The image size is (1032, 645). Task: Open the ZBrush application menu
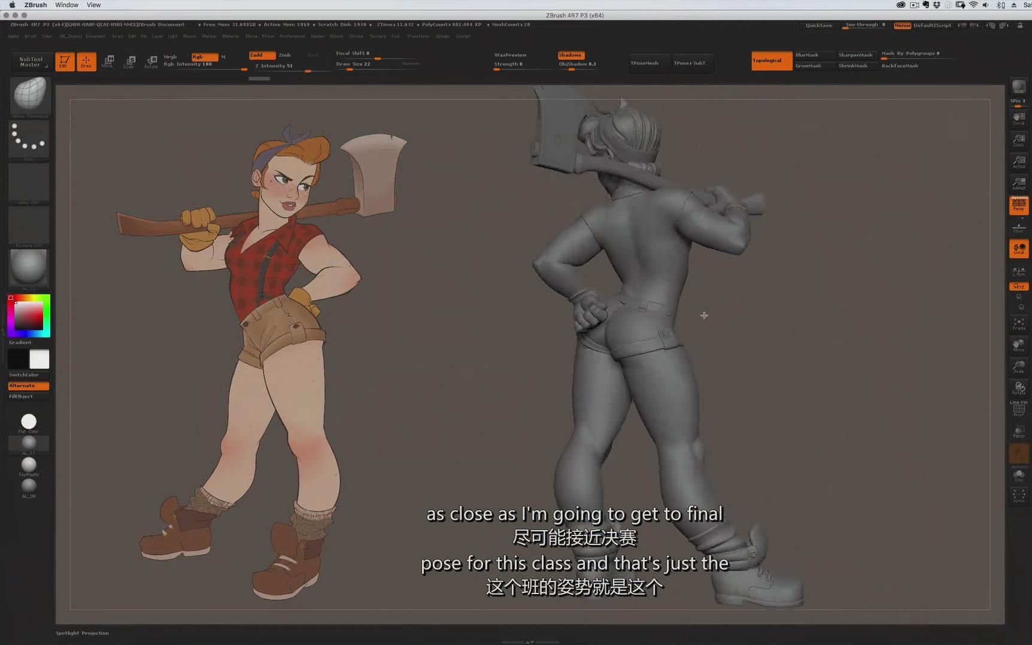click(x=35, y=5)
